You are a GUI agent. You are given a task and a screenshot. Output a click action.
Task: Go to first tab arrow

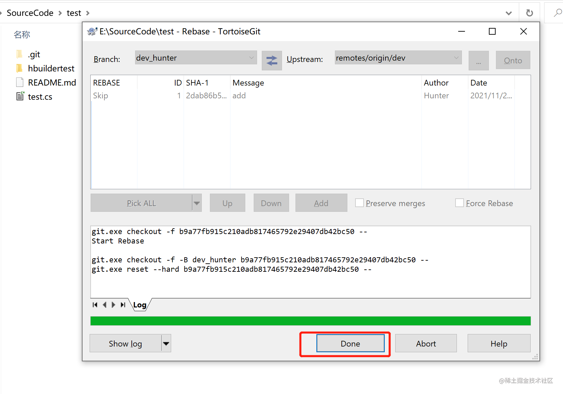tap(95, 305)
